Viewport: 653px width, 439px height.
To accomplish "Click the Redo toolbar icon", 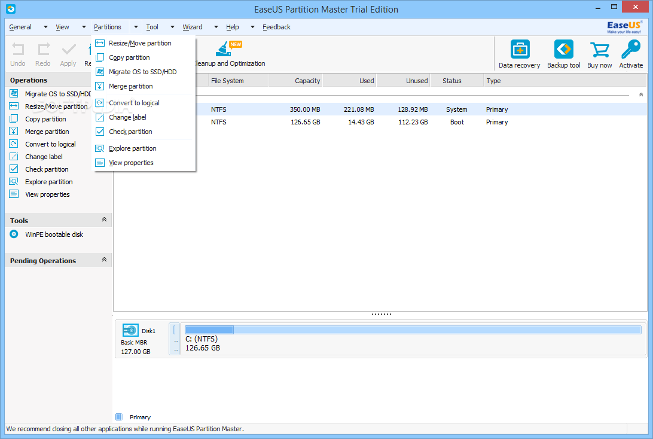I will pos(43,50).
